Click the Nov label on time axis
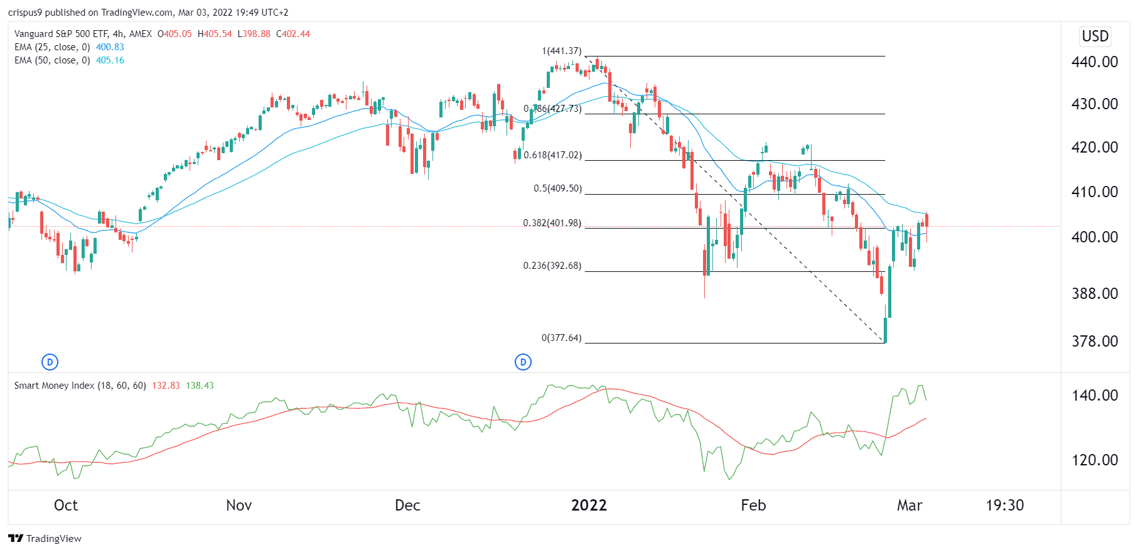Image resolution: width=1138 pixels, height=552 pixels. [x=239, y=505]
